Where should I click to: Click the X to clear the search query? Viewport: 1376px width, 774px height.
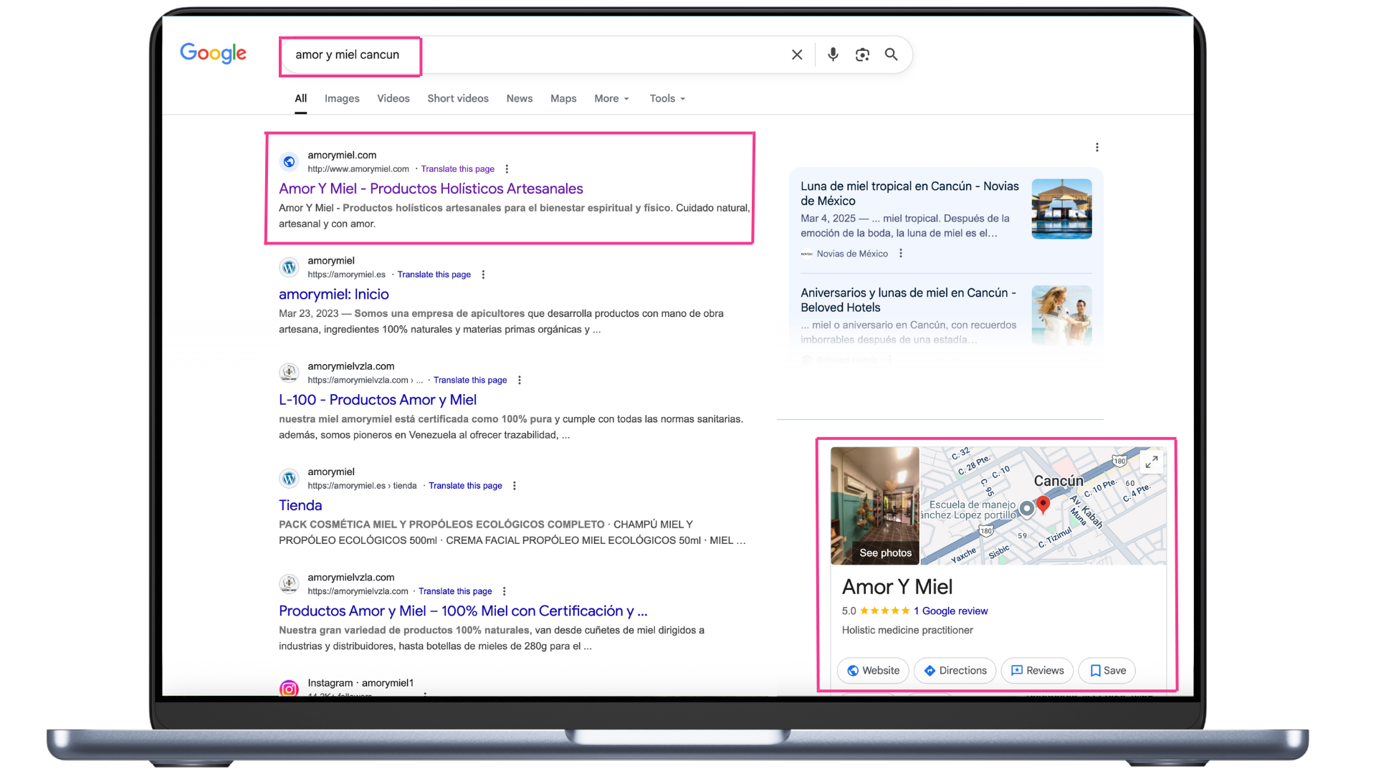coord(796,54)
